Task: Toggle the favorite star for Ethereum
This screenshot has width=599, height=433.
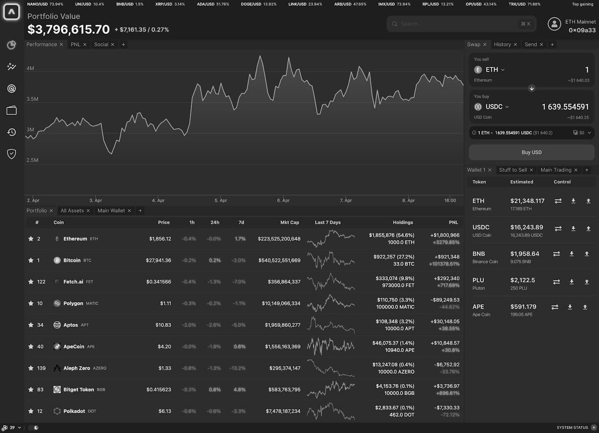Action: [31, 239]
